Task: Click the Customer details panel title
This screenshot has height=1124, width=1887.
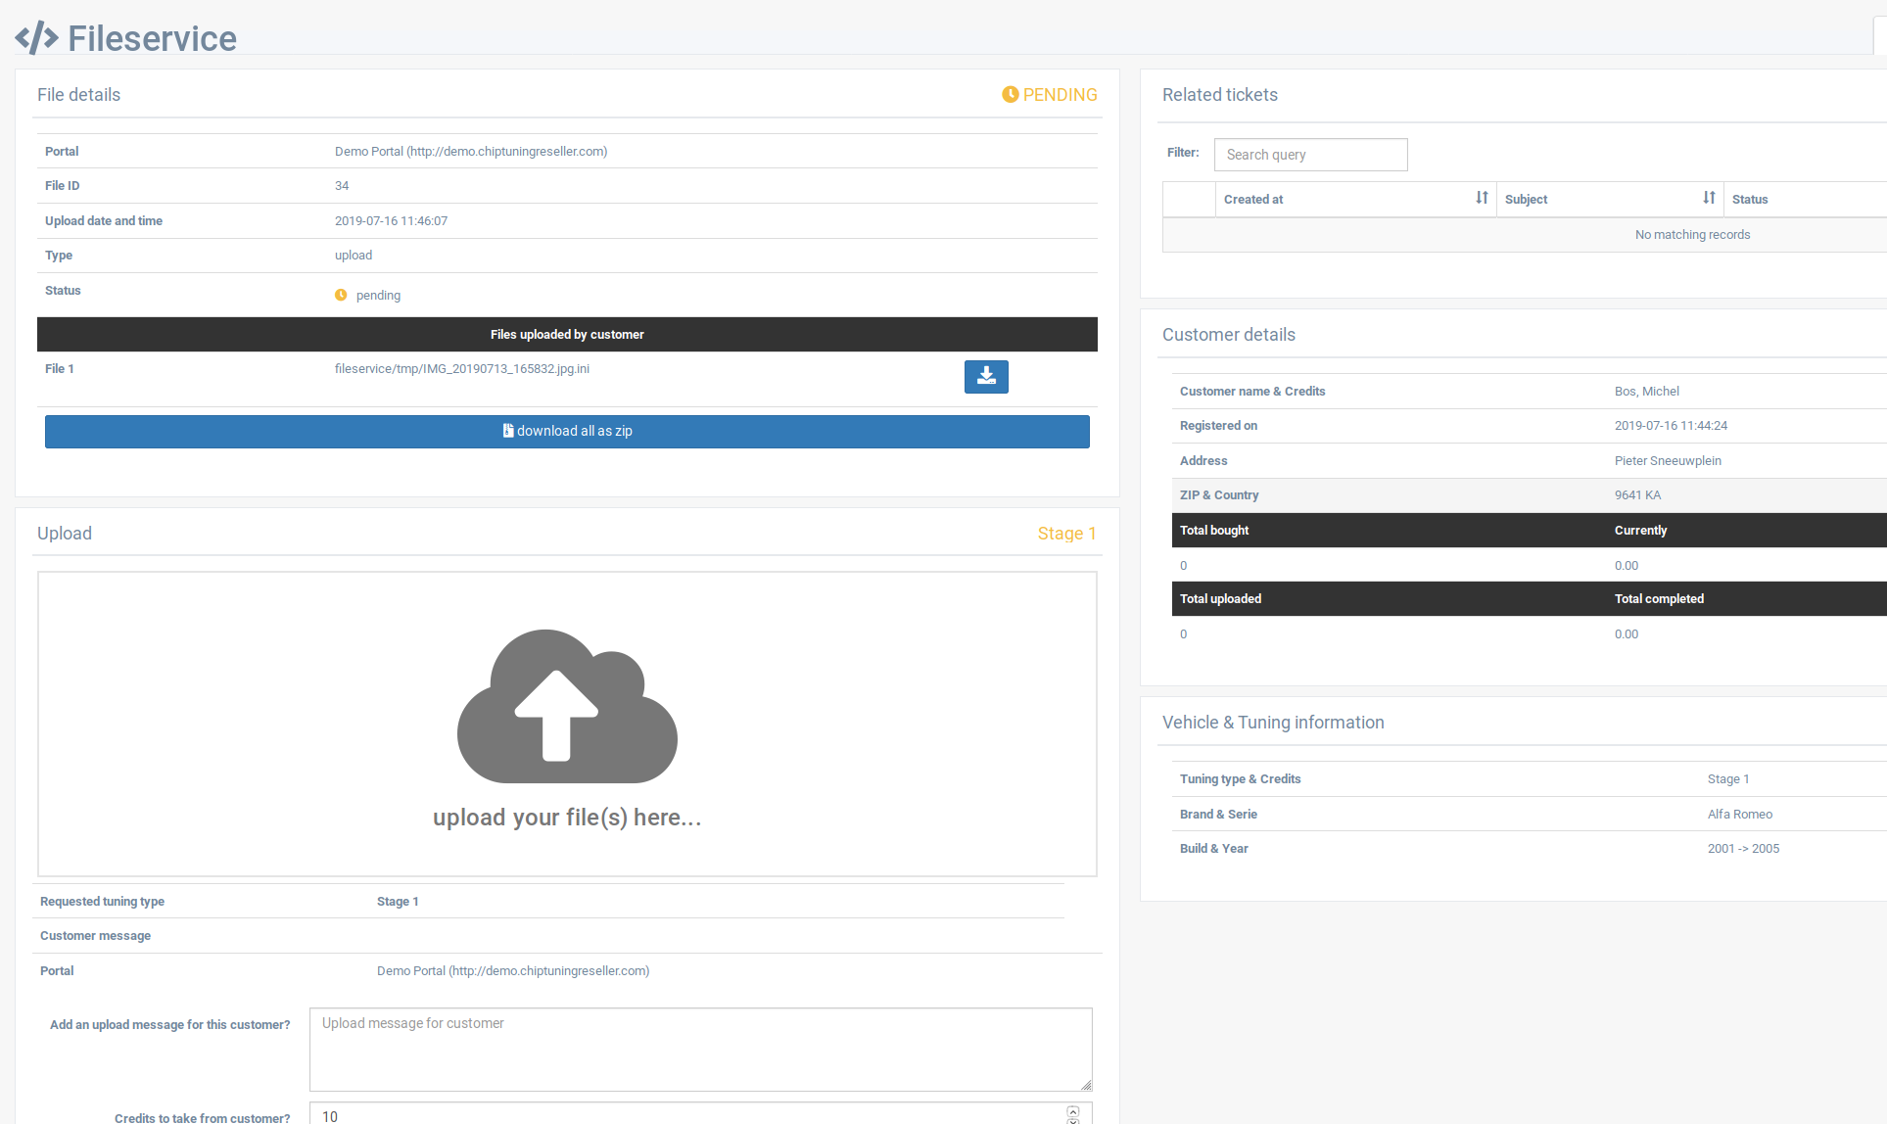Action: pyautogui.click(x=1228, y=335)
